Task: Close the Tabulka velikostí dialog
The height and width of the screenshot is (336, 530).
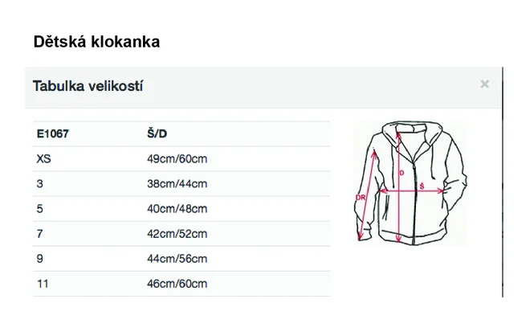Action: click(x=484, y=84)
